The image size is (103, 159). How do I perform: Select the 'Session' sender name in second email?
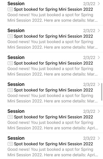(x=16, y=31)
